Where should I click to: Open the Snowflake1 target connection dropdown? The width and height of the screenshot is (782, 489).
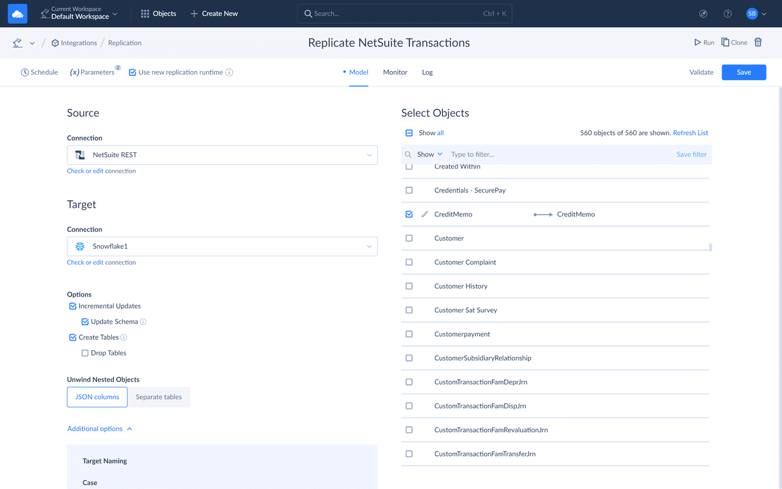click(x=222, y=246)
